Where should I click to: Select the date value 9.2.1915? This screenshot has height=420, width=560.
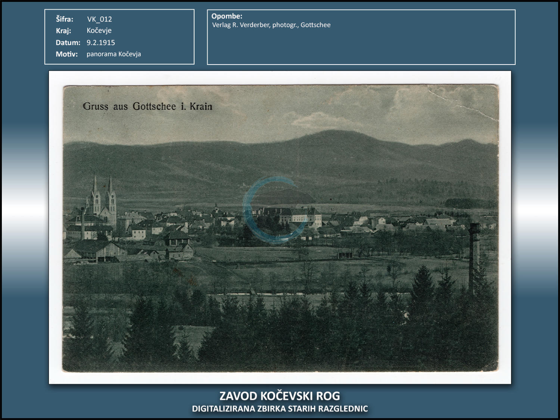pos(101,43)
